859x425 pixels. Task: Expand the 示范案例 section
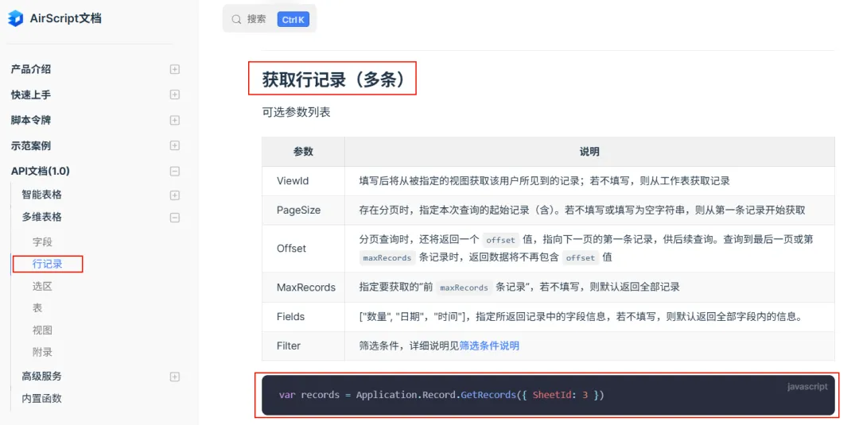coord(175,145)
